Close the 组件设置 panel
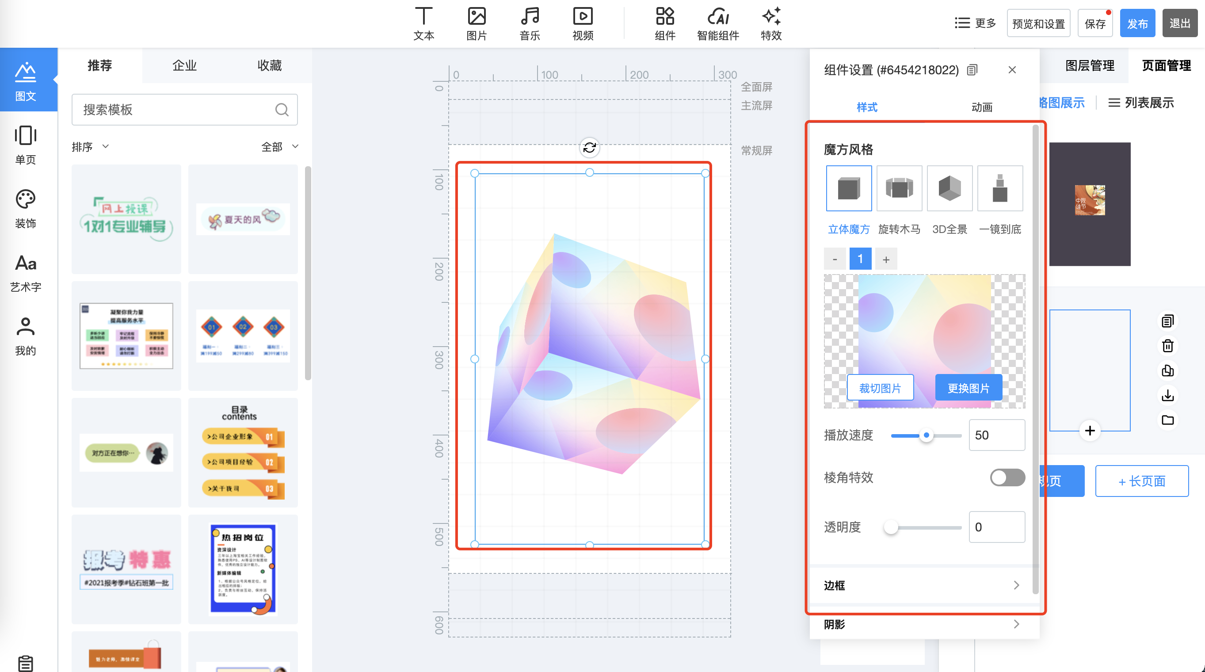1205x672 pixels. pos(1012,70)
